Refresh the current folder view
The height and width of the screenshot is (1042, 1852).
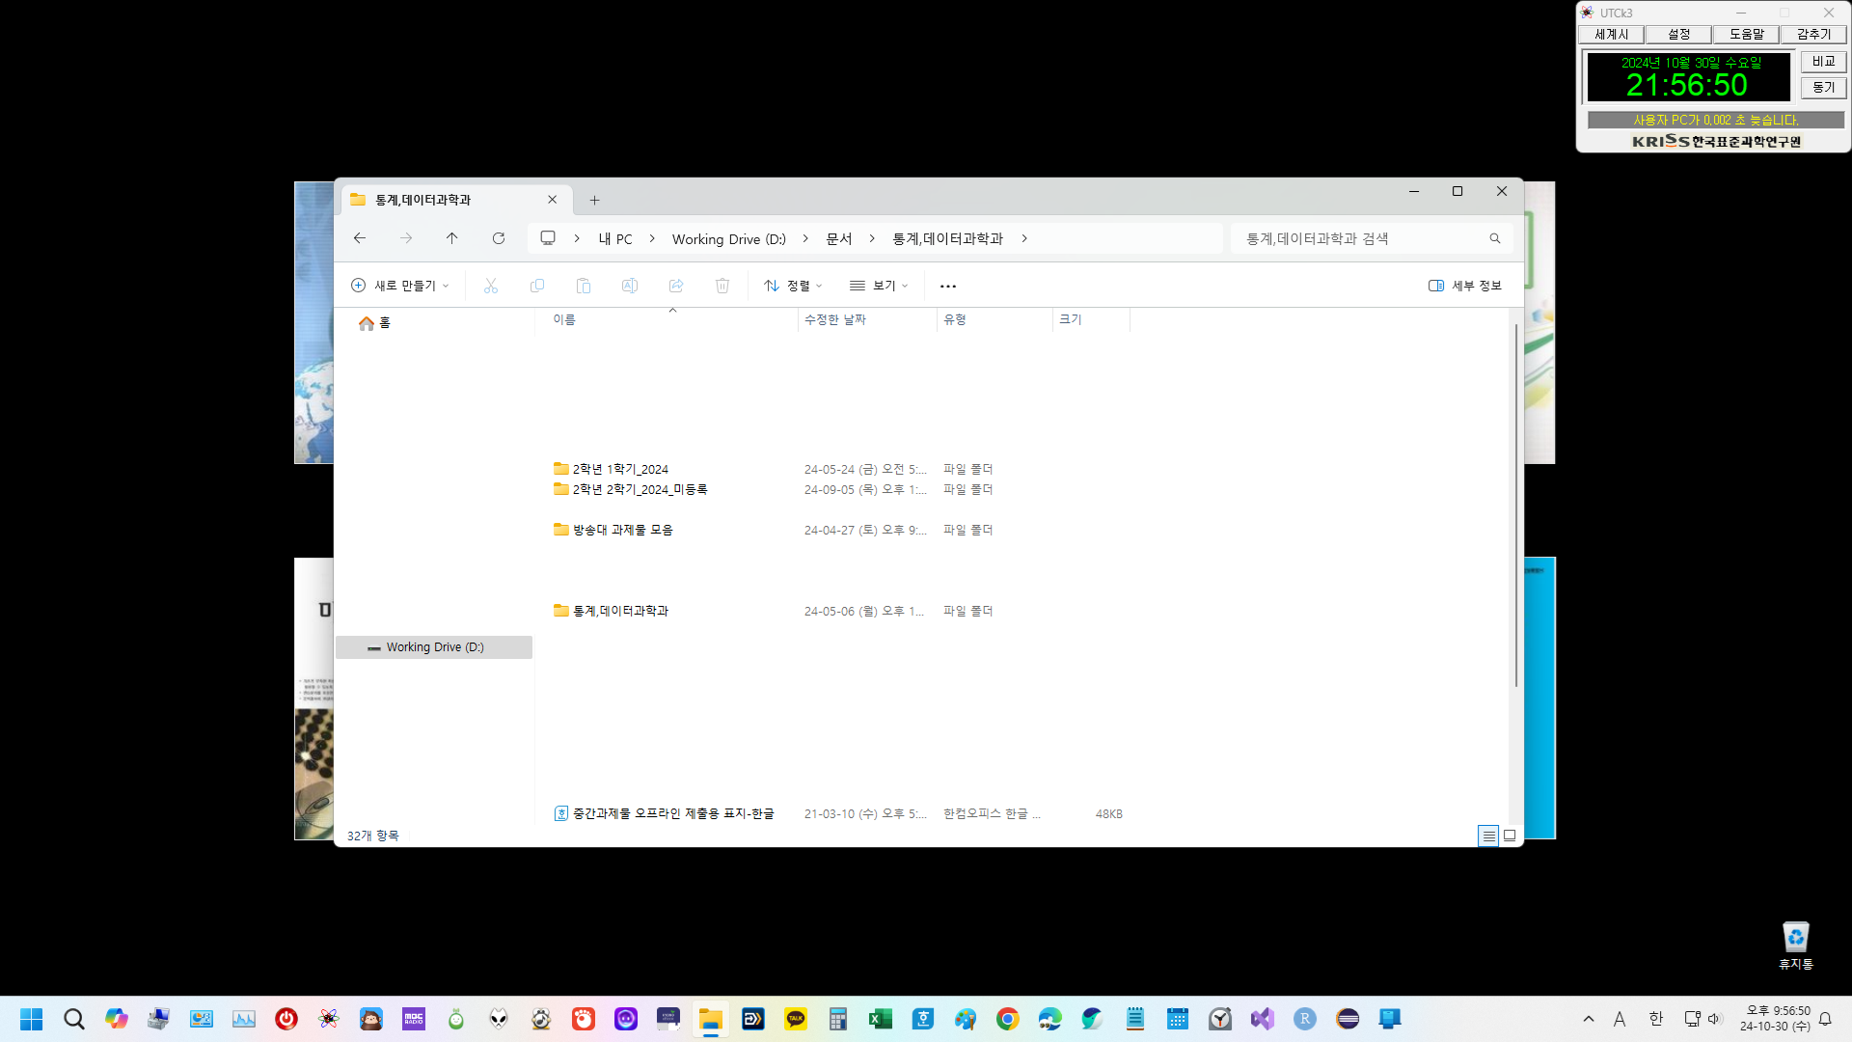[499, 238]
